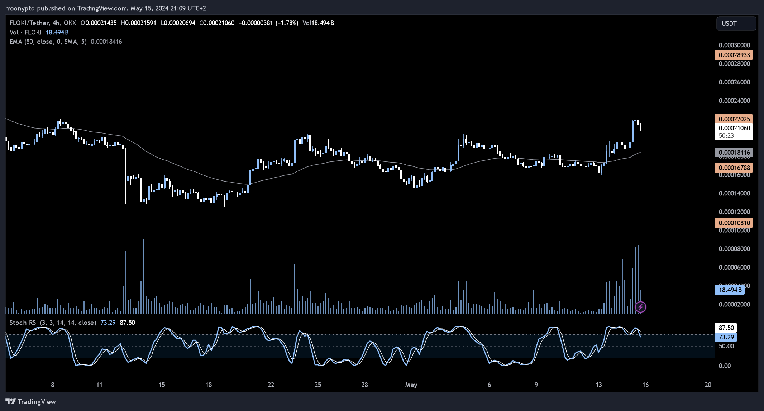Click the FLOKI/Tether, 4h, OKX symbol title
This screenshot has height=411, width=764.
point(43,23)
